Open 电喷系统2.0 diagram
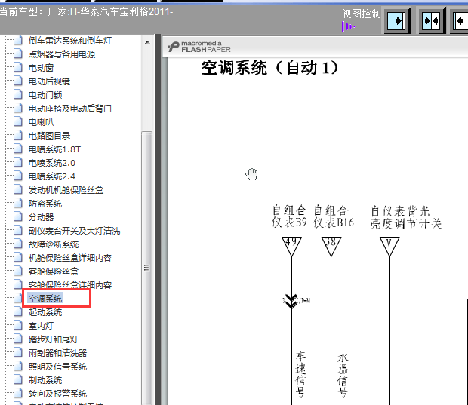This screenshot has width=468, height=405. (51, 163)
